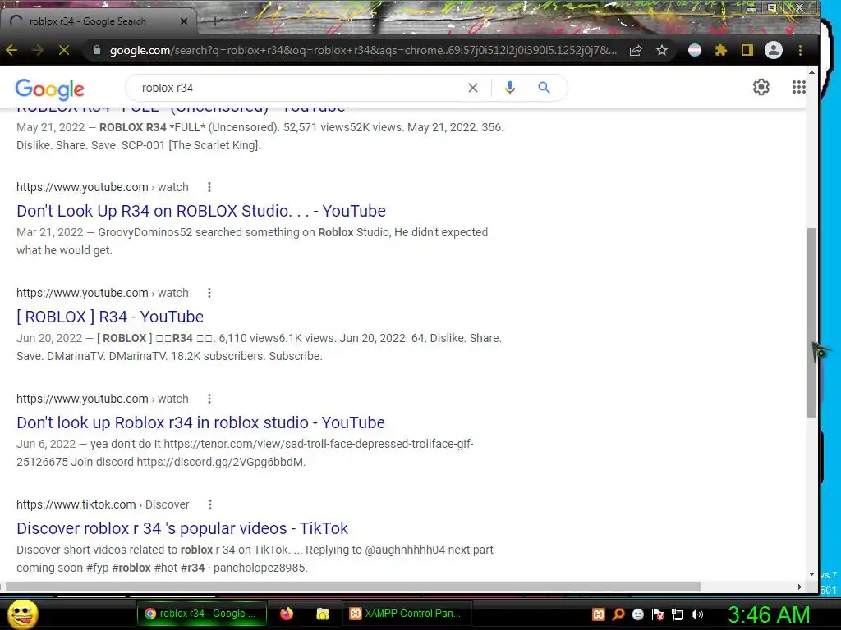The image size is (841, 630).
Task: Close the Google Search tab
Action: click(184, 21)
